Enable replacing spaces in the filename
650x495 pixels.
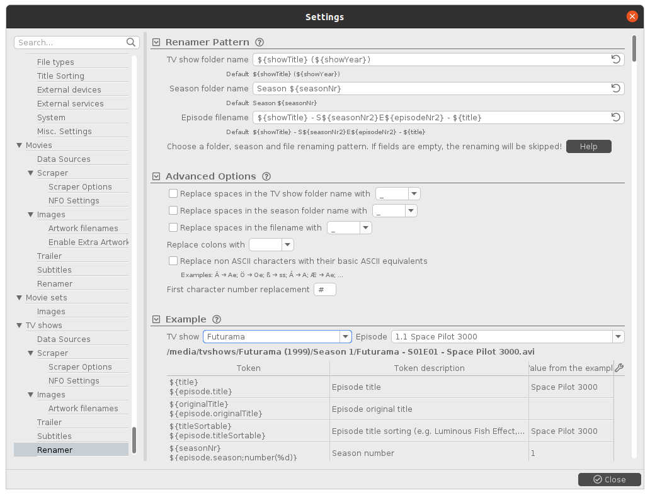tap(173, 228)
